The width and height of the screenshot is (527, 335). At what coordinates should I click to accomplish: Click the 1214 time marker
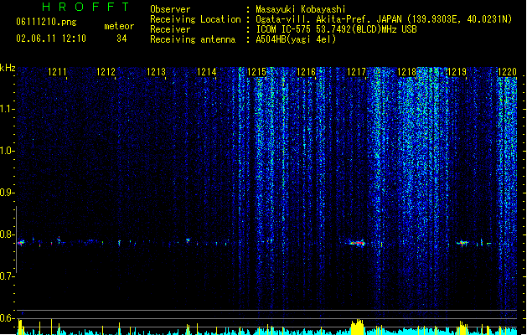(206, 71)
